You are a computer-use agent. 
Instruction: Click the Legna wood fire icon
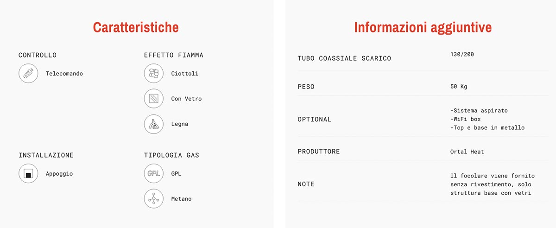pos(154,124)
